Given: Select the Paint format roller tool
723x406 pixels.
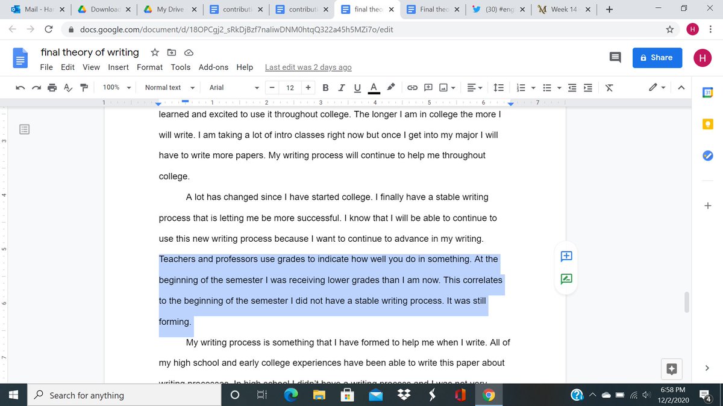Looking at the screenshot, I should [84, 88].
